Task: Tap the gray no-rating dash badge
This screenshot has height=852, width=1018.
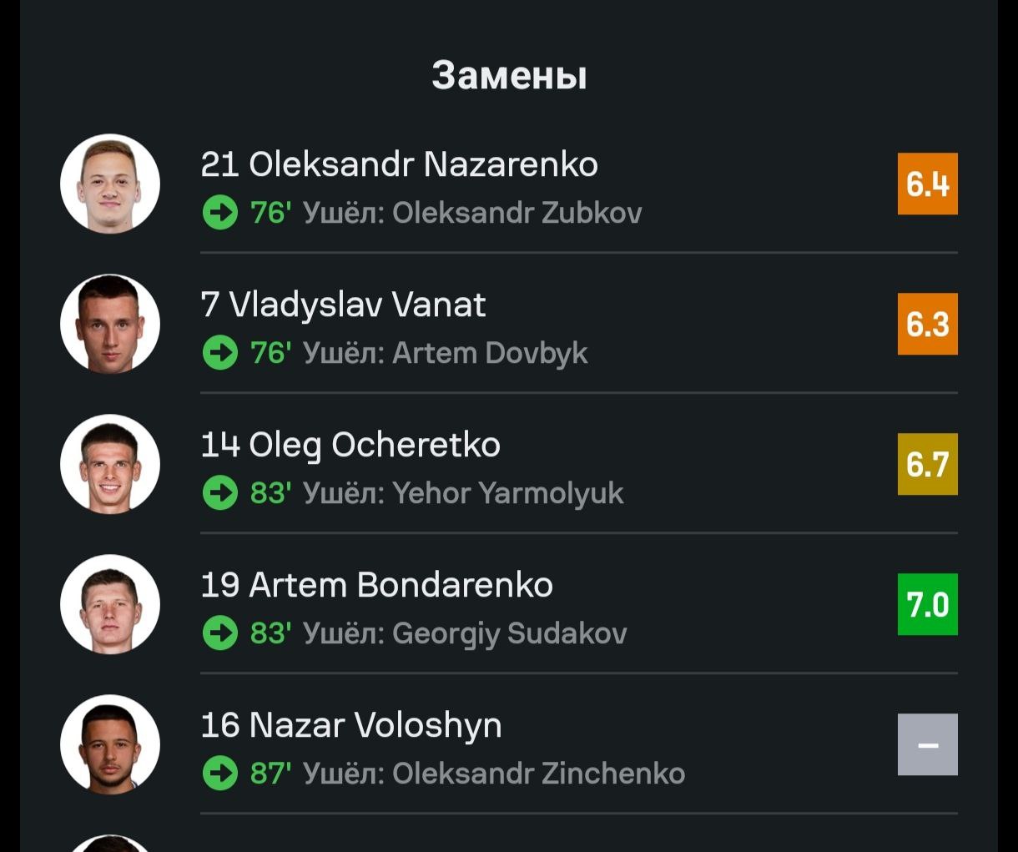Action: tap(927, 744)
